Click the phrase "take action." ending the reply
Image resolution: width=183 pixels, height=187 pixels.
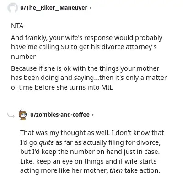point(142,170)
